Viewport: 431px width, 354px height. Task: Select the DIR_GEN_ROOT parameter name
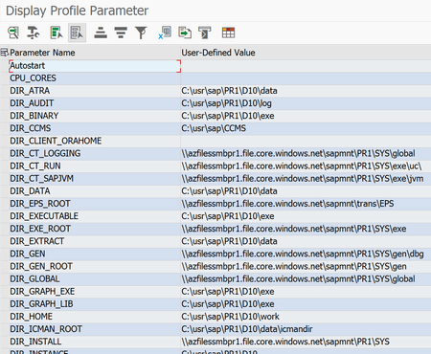(41, 267)
